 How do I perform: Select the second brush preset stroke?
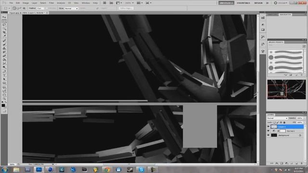288,57
